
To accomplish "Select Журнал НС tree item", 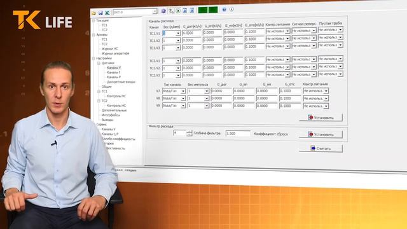I will (x=109, y=48).
